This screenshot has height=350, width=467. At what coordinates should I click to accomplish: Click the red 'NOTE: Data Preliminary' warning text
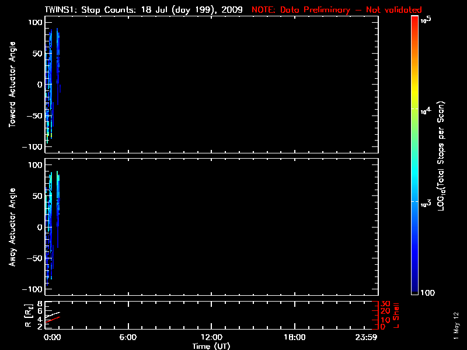(337, 10)
